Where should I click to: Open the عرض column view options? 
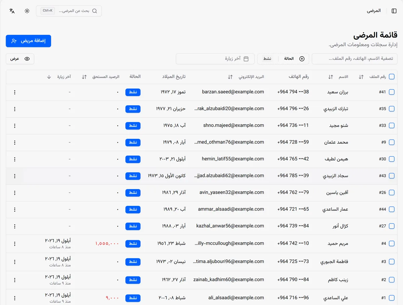20,59
